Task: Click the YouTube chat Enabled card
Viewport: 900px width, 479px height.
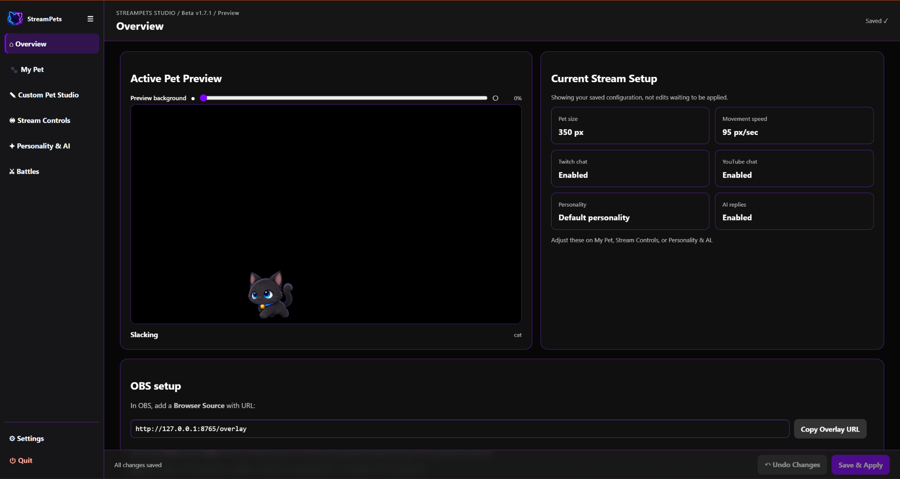Action: (x=794, y=169)
